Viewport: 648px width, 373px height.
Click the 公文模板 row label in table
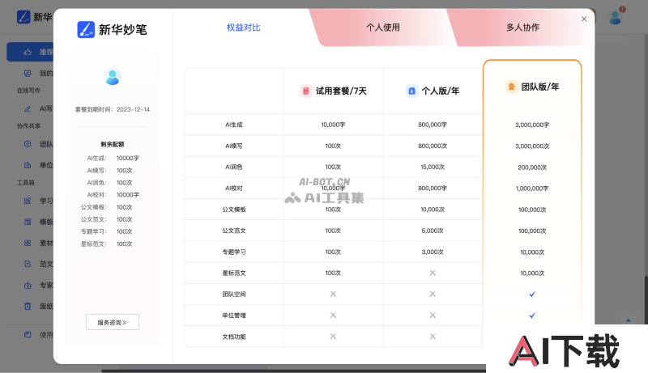point(234,210)
